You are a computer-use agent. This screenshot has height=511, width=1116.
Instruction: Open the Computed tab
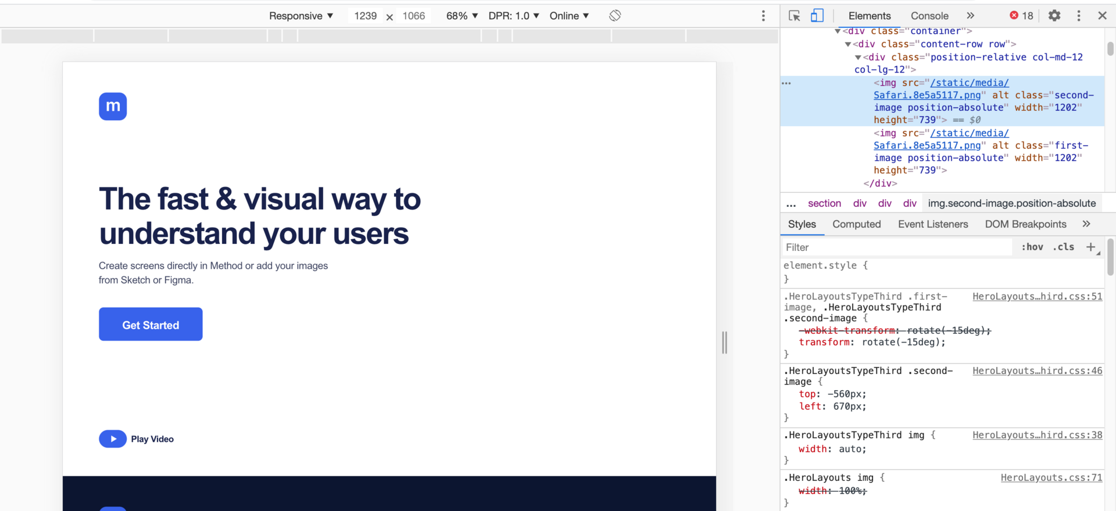[857, 224]
